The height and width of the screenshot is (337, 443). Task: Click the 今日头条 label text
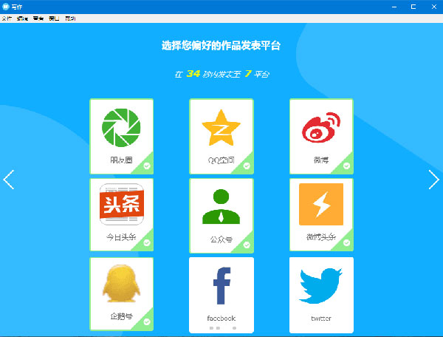pyautogui.click(x=121, y=237)
